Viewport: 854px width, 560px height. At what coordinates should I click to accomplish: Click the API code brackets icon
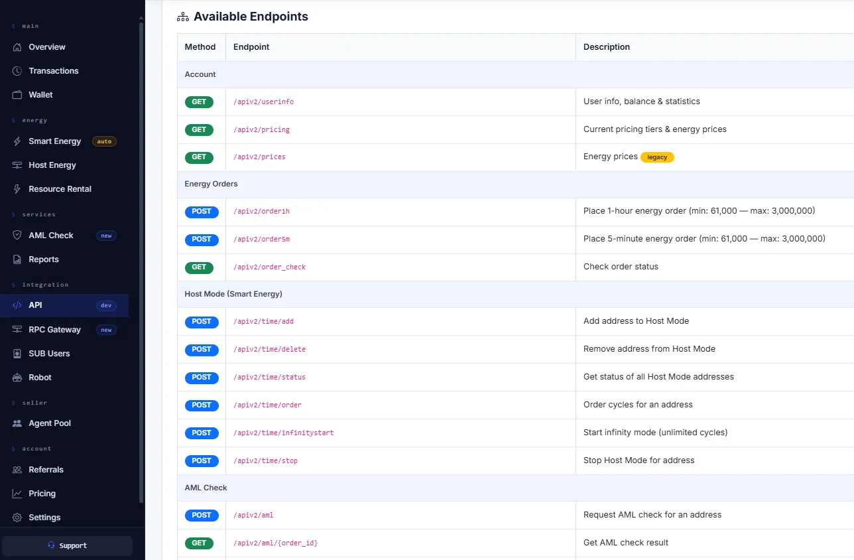17,305
